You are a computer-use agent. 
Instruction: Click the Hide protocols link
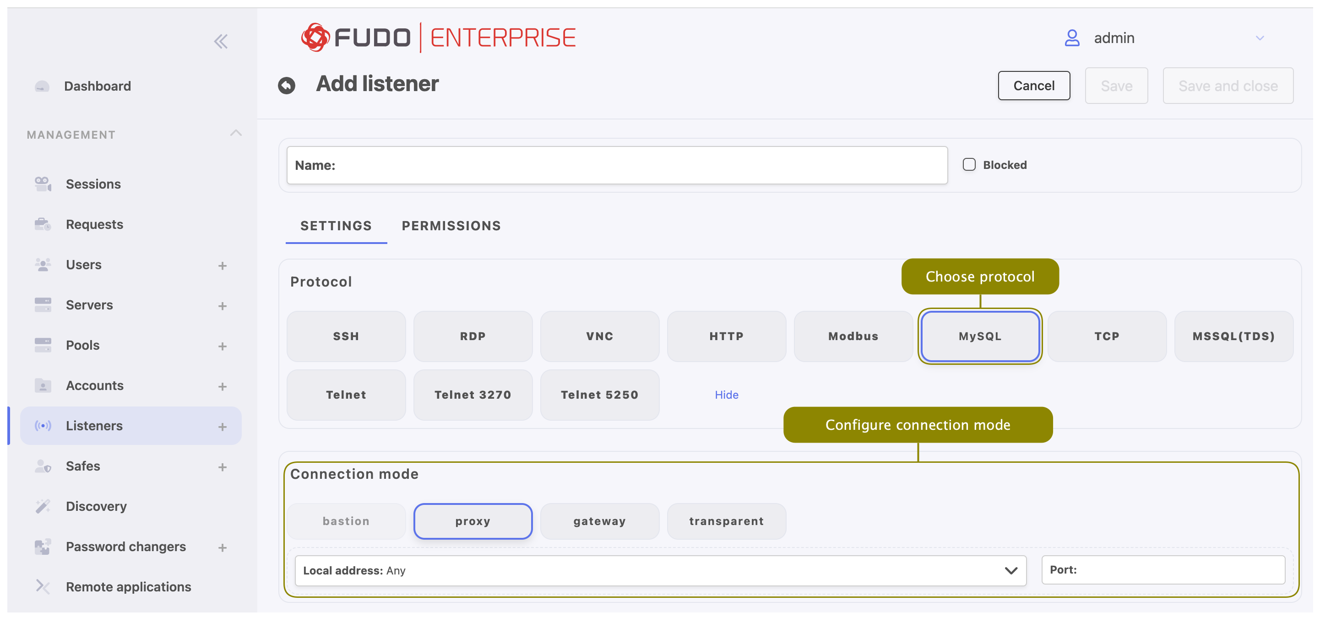click(726, 395)
